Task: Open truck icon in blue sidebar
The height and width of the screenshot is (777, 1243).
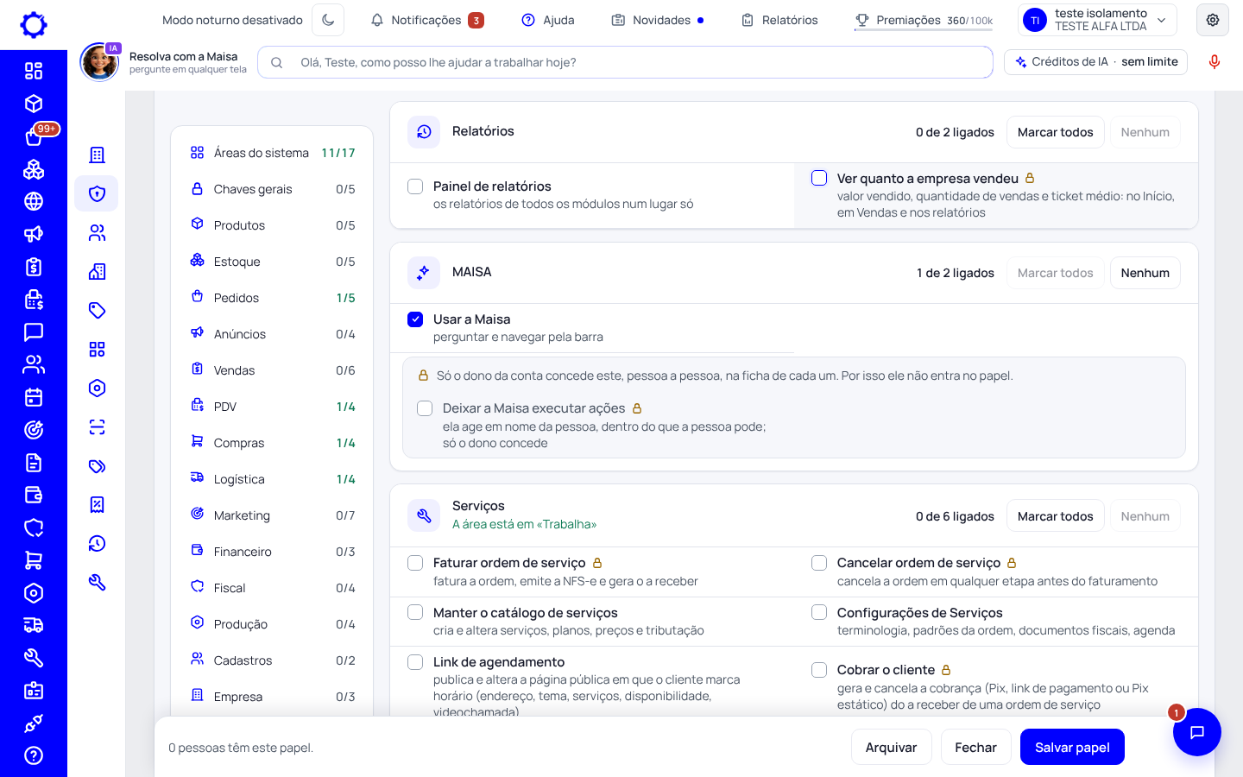Action: click(34, 625)
